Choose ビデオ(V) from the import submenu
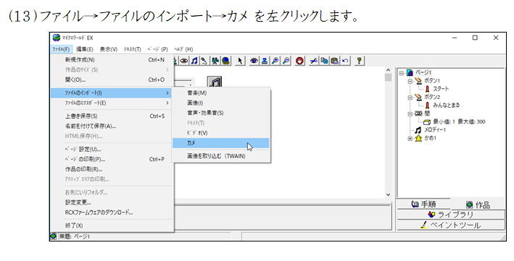Viewport: 514px width, 261px height. pyautogui.click(x=221, y=133)
